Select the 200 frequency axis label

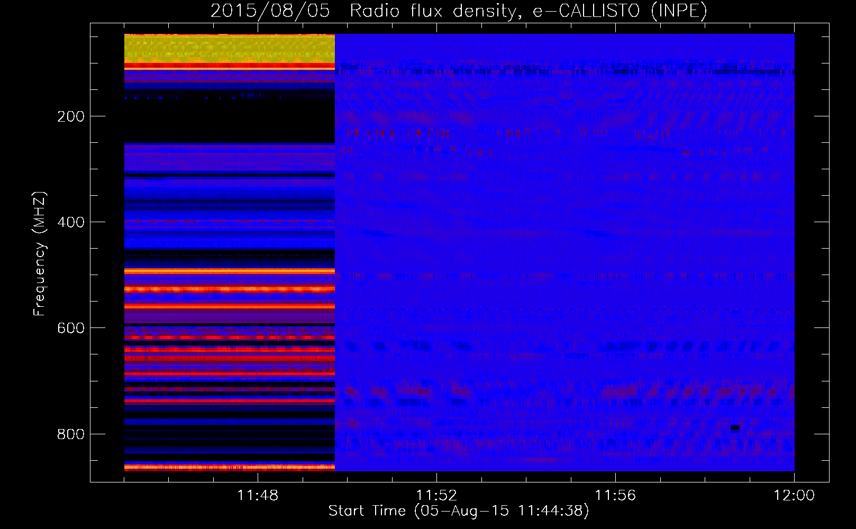tap(71, 116)
